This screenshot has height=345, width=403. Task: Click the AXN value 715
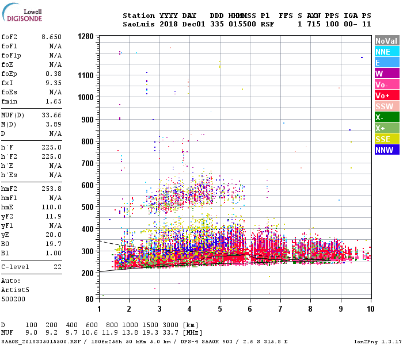click(314, 24)
